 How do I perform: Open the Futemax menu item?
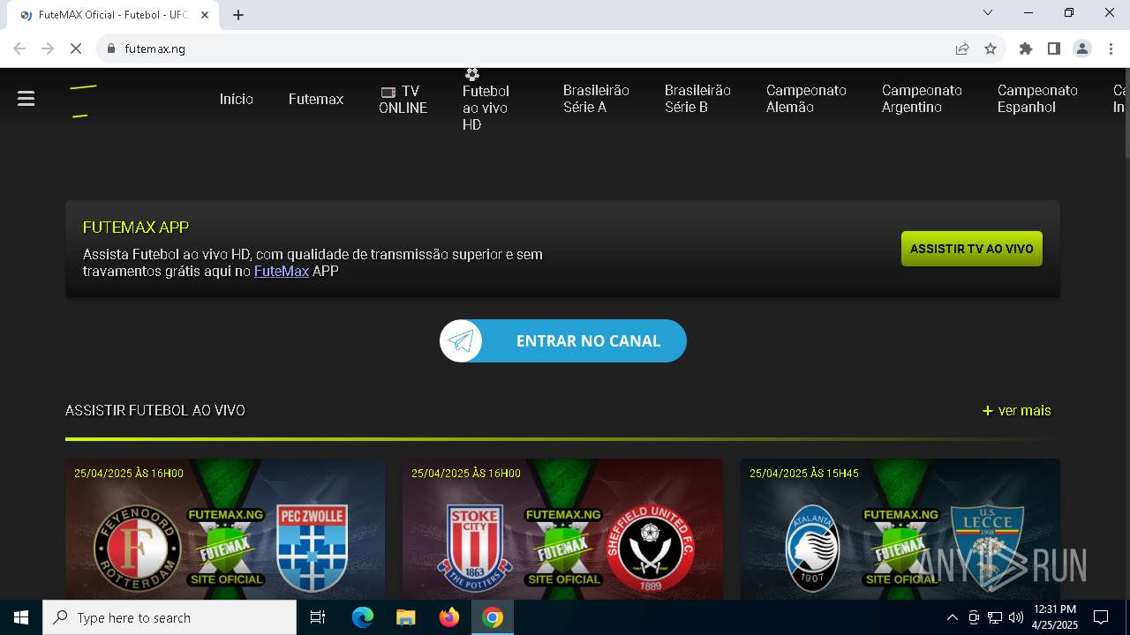(x=316, y=99)
